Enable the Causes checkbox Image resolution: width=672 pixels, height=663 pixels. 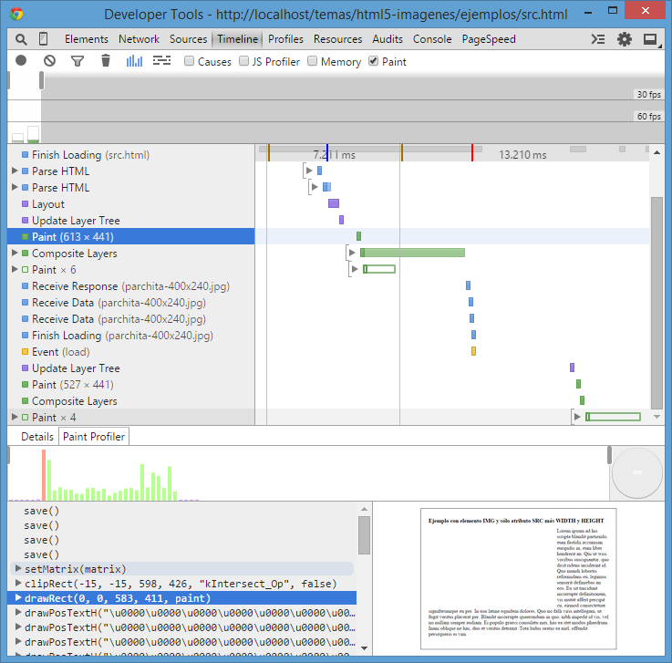click(190, 62)
